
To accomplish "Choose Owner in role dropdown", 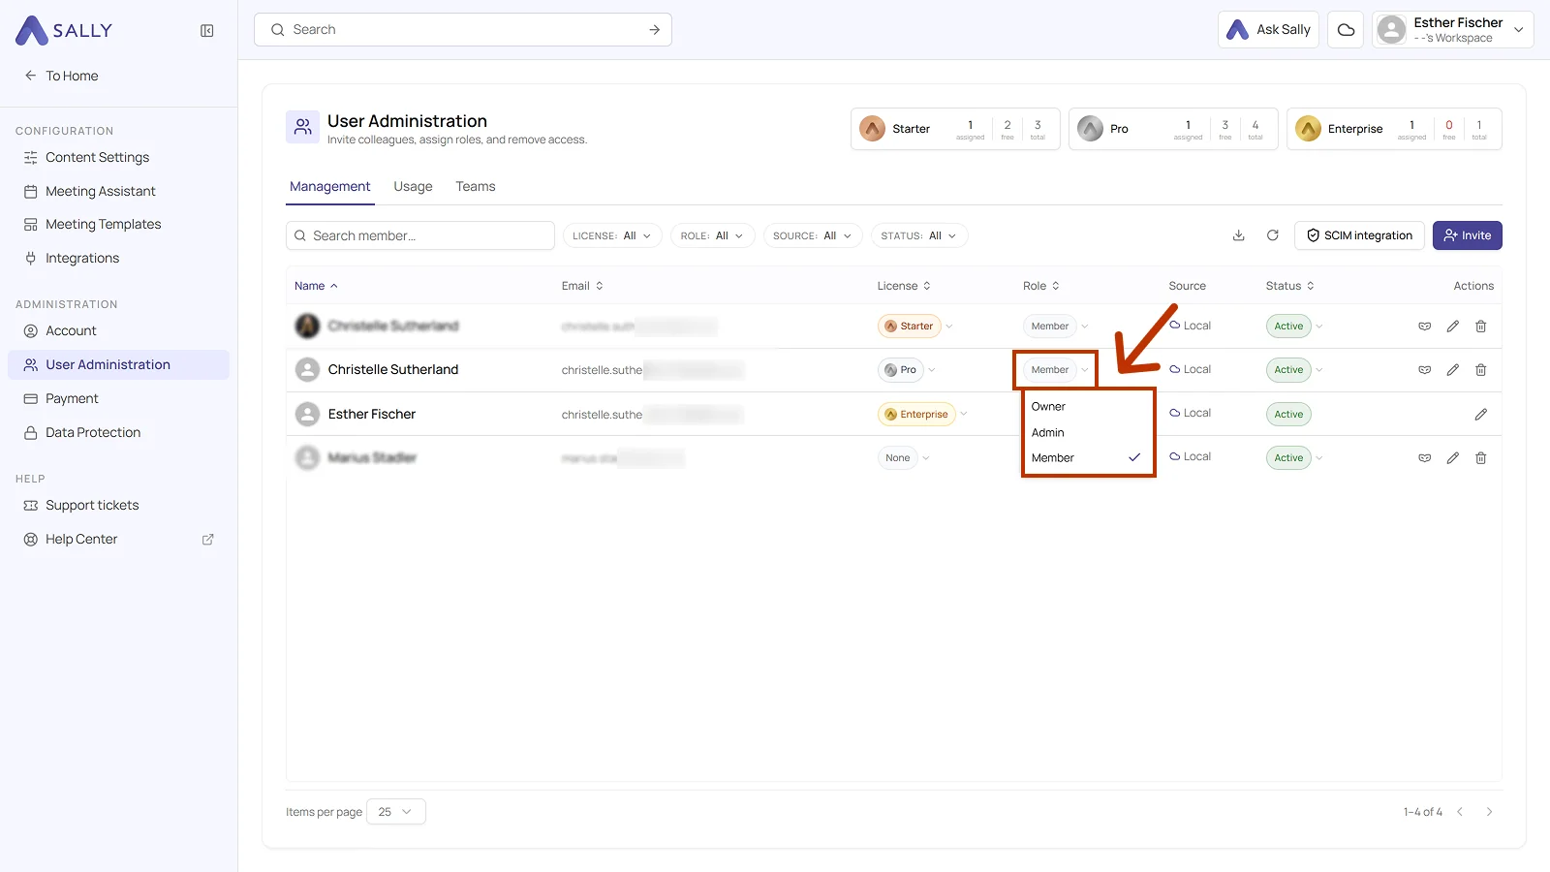I will coord(1087,407).
